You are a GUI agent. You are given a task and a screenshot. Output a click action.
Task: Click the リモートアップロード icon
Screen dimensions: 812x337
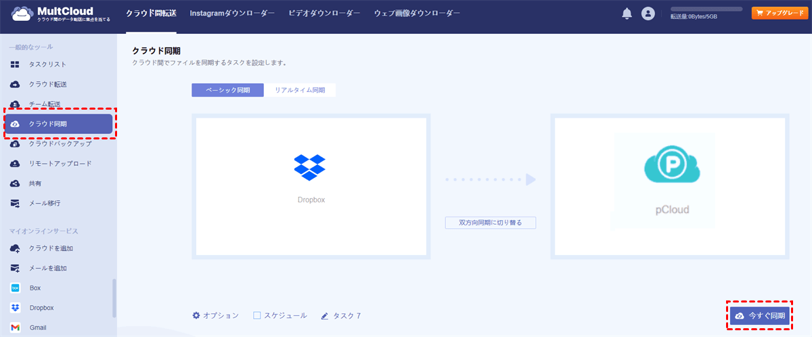(15, 163)
